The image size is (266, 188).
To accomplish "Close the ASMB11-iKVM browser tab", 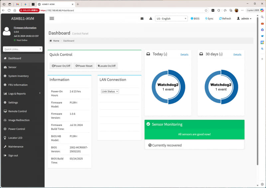I will pos(72,4).
